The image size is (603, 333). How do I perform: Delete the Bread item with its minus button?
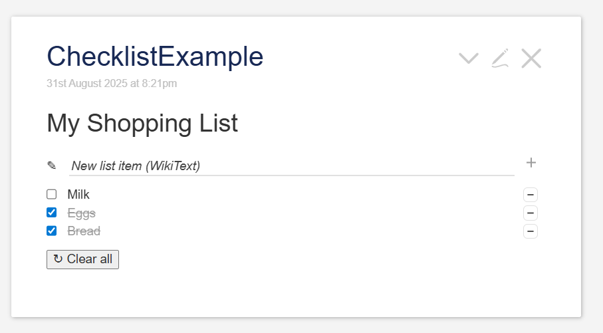click(x=531, y=231)
